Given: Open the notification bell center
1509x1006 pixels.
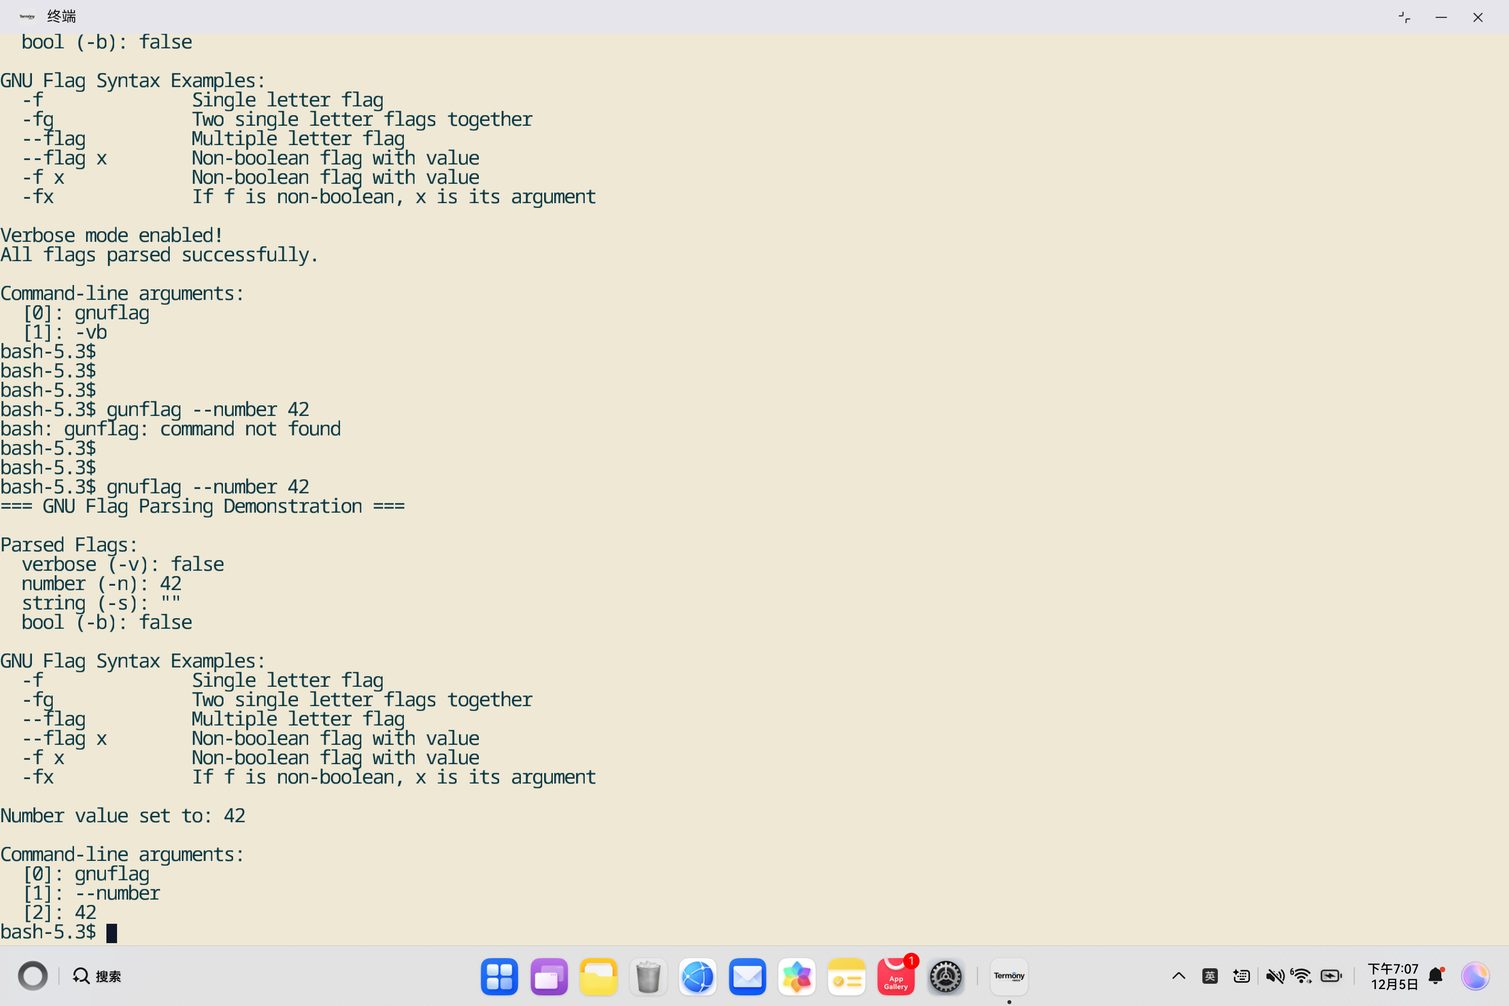Looking at the screenshot, I should coord(1436,976).
